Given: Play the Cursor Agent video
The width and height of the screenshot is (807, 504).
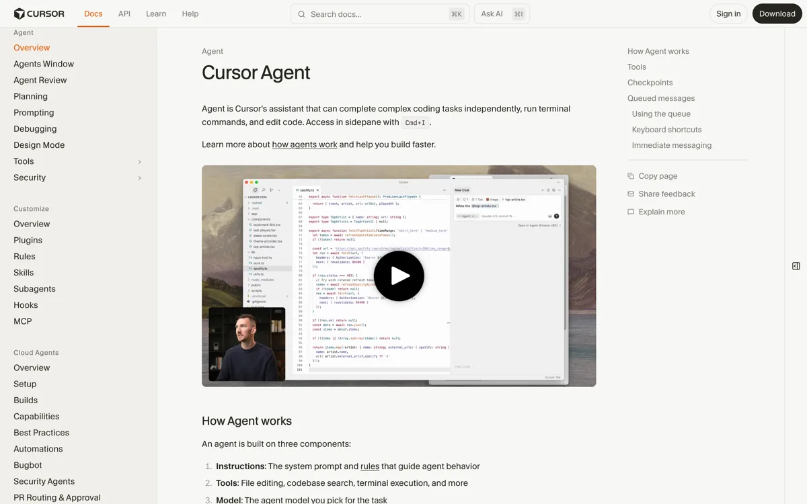Looking at the screenshot, I should 399,276.
